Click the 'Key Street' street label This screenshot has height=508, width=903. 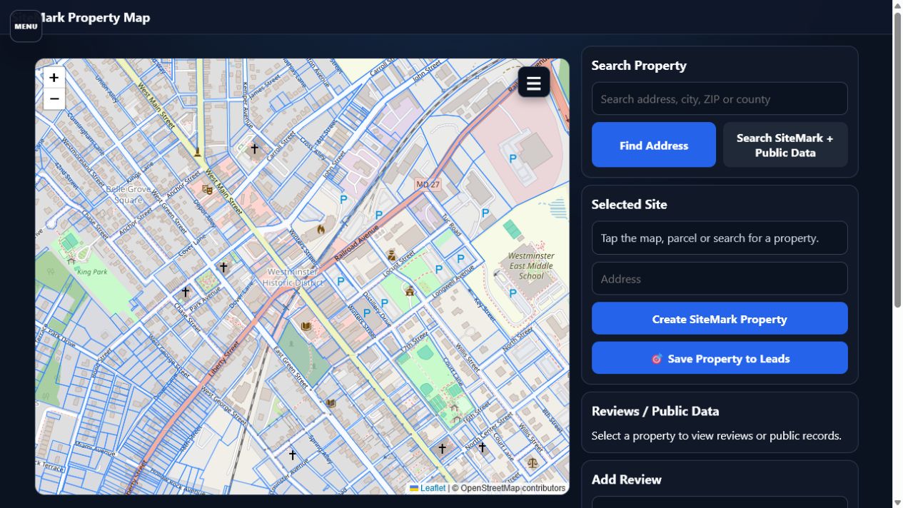[485, 309]
